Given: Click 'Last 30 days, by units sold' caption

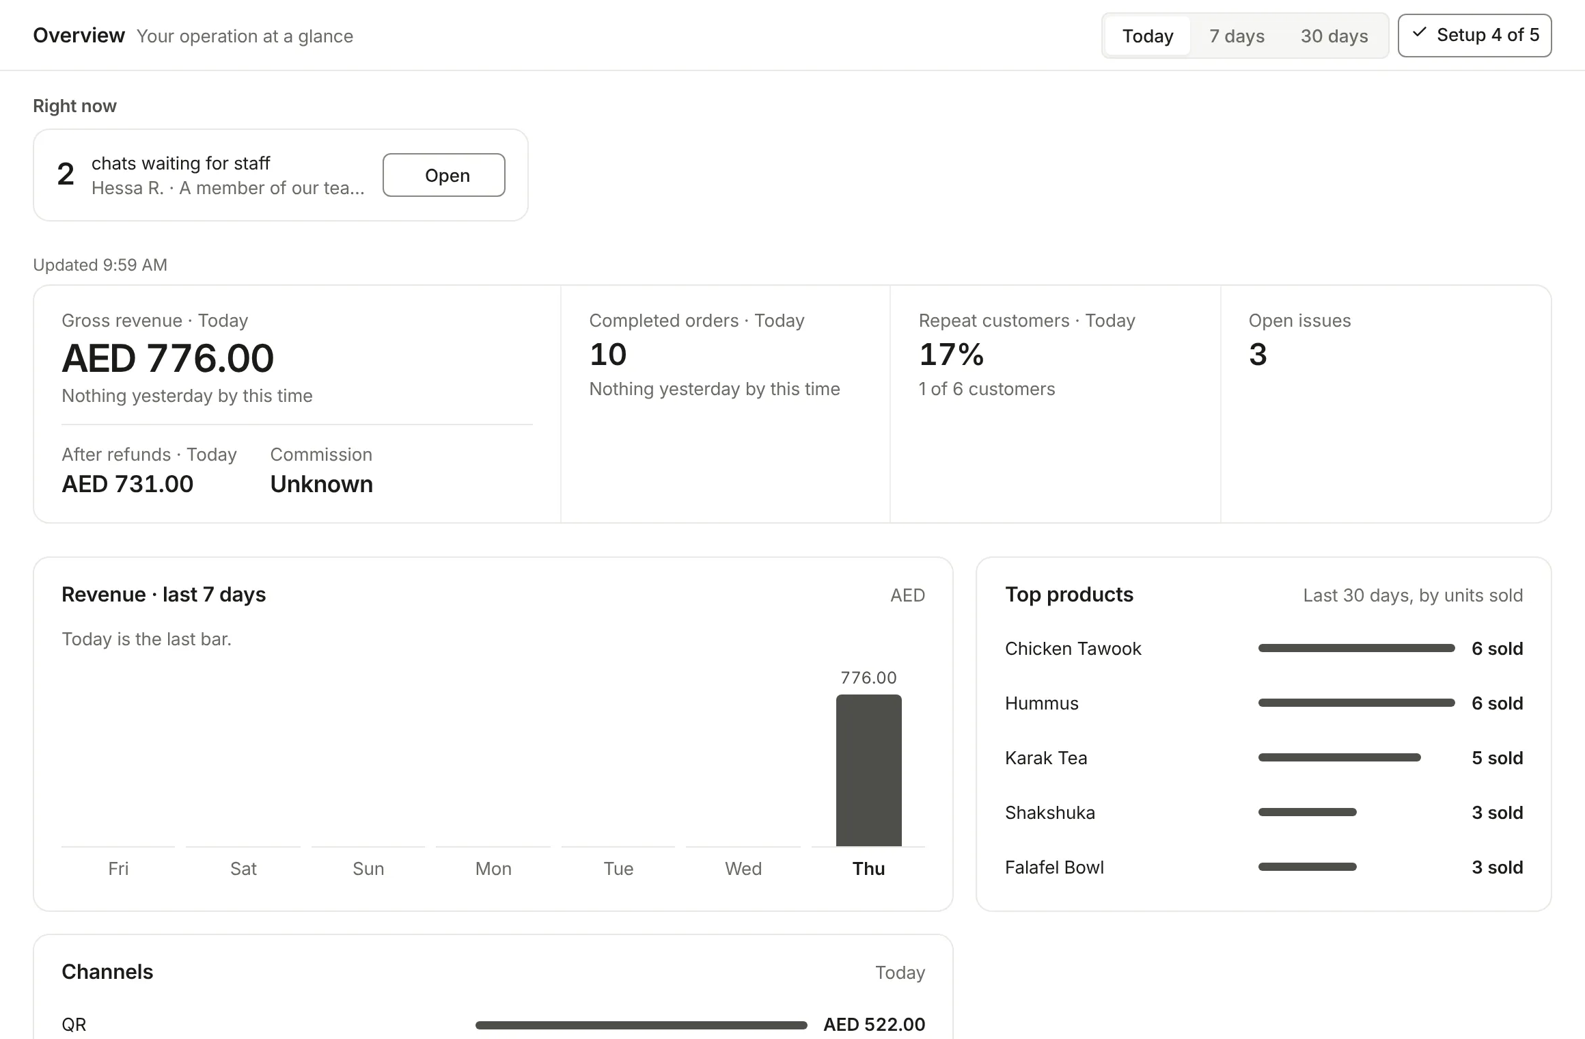Looking at the screenshot, I should (1413, 595).
